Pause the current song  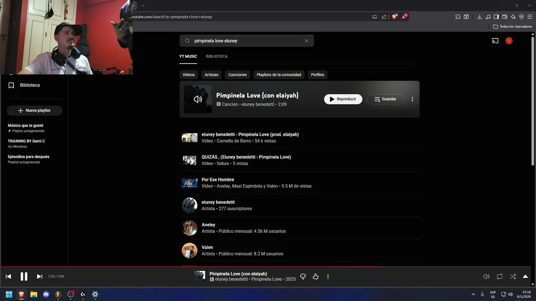tap(24, 276)
